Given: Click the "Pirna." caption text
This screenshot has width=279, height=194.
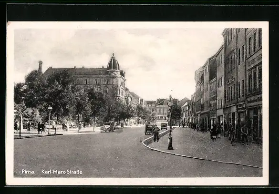Looking at the screenshot, I should [28, 172].
